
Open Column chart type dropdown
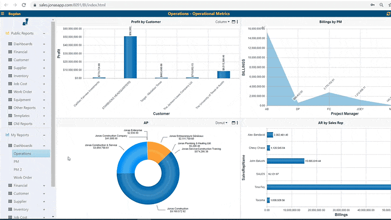pyautogui.click(x=223, y=22)
